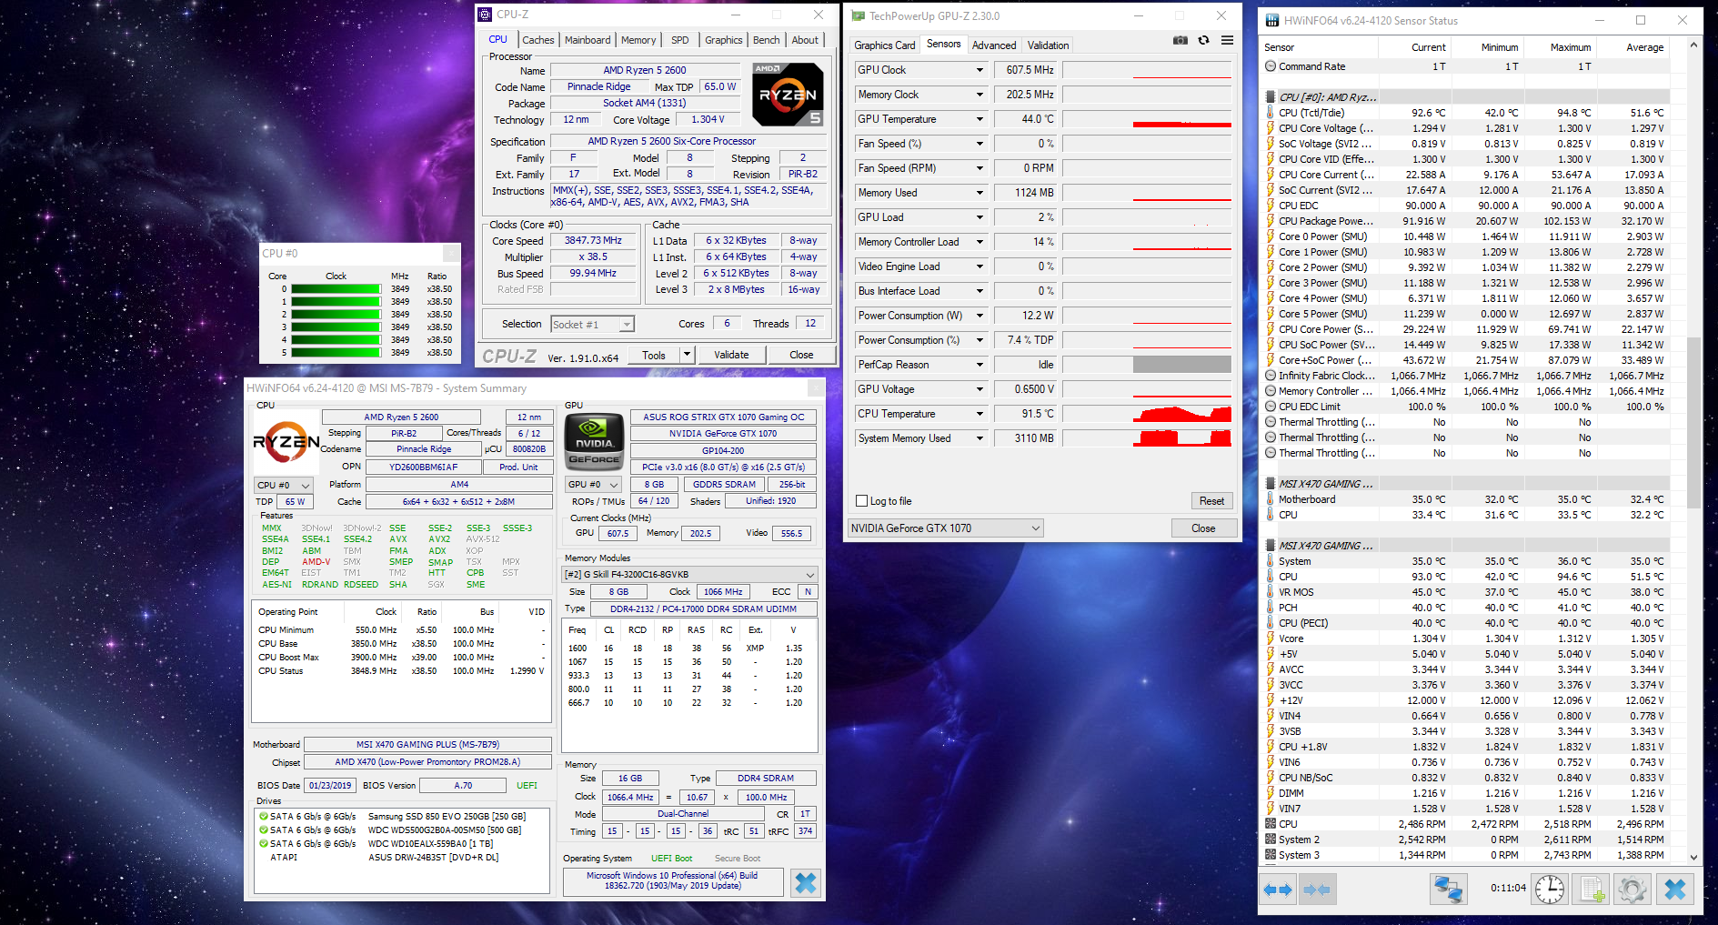Viewport: 1718px width, 925px height.
Task: Open sensor settings via the gear icon
Action: (1632, 889)
